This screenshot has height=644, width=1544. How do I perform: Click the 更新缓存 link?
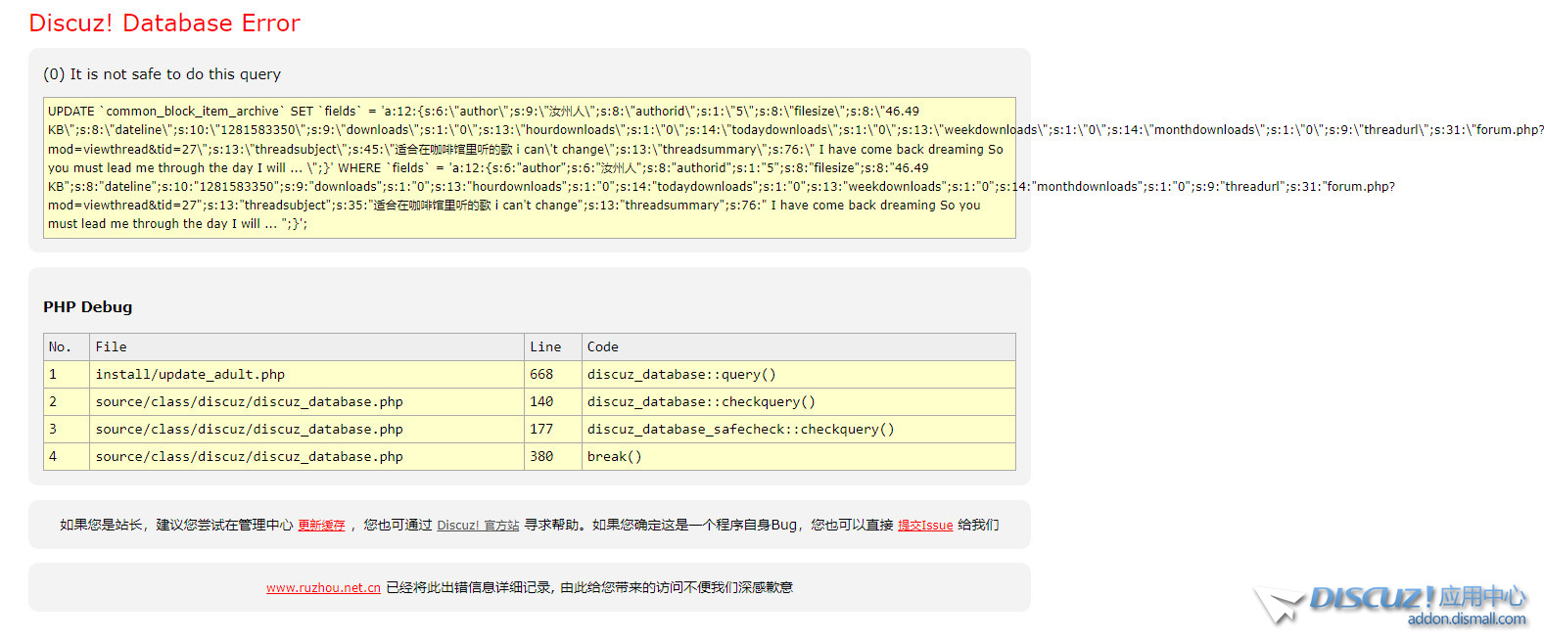[x=321, y=526]
